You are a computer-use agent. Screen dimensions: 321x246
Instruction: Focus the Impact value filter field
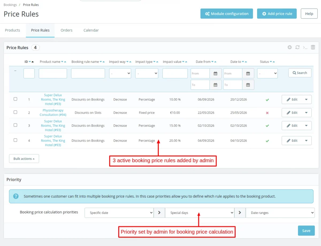point(175,73)
